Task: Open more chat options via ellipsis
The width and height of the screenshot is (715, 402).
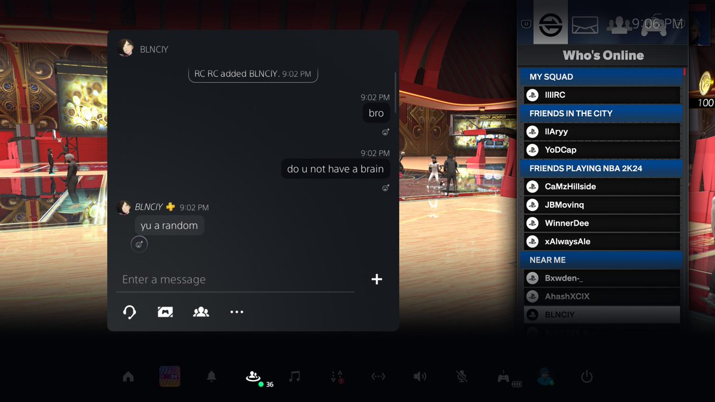Action: (x=237, y=311)
